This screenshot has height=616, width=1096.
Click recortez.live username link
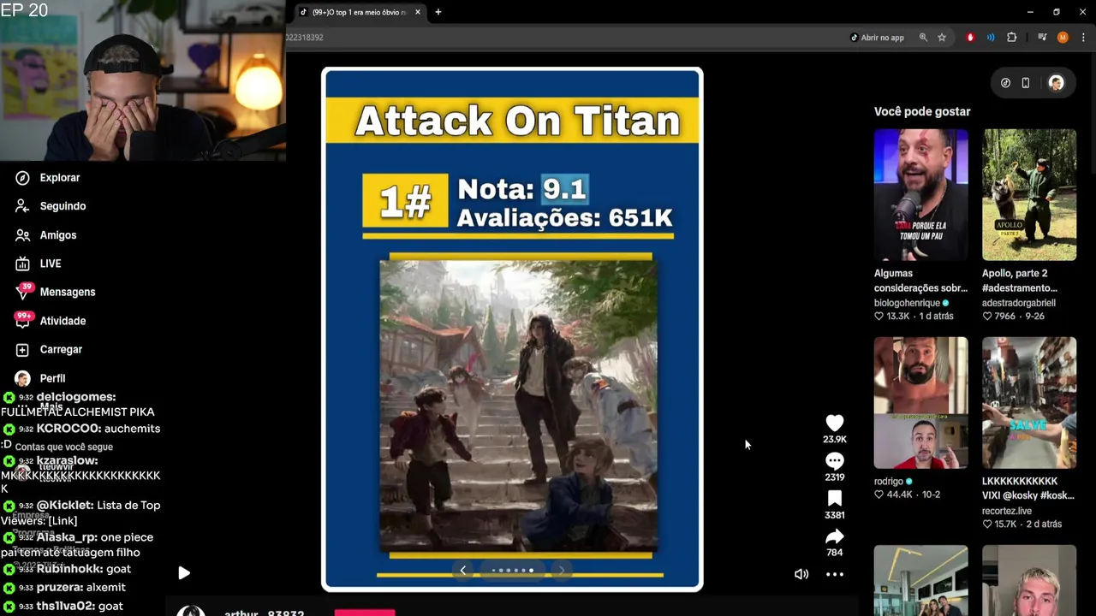pyautogui.click(x=1007, y=511)
